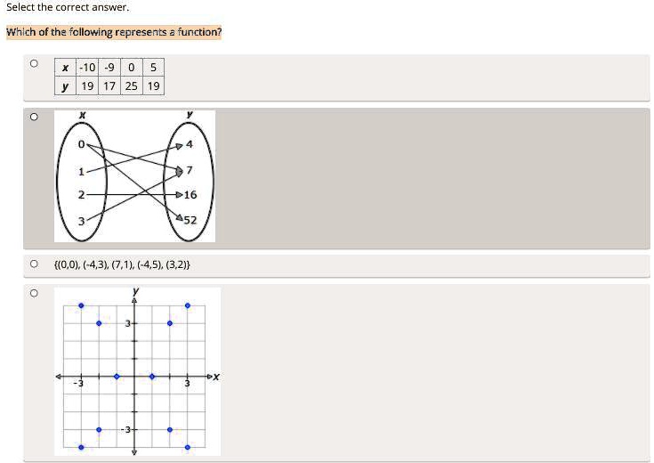
Task: Click the table cell with value 25
Action: click(131, 86)
